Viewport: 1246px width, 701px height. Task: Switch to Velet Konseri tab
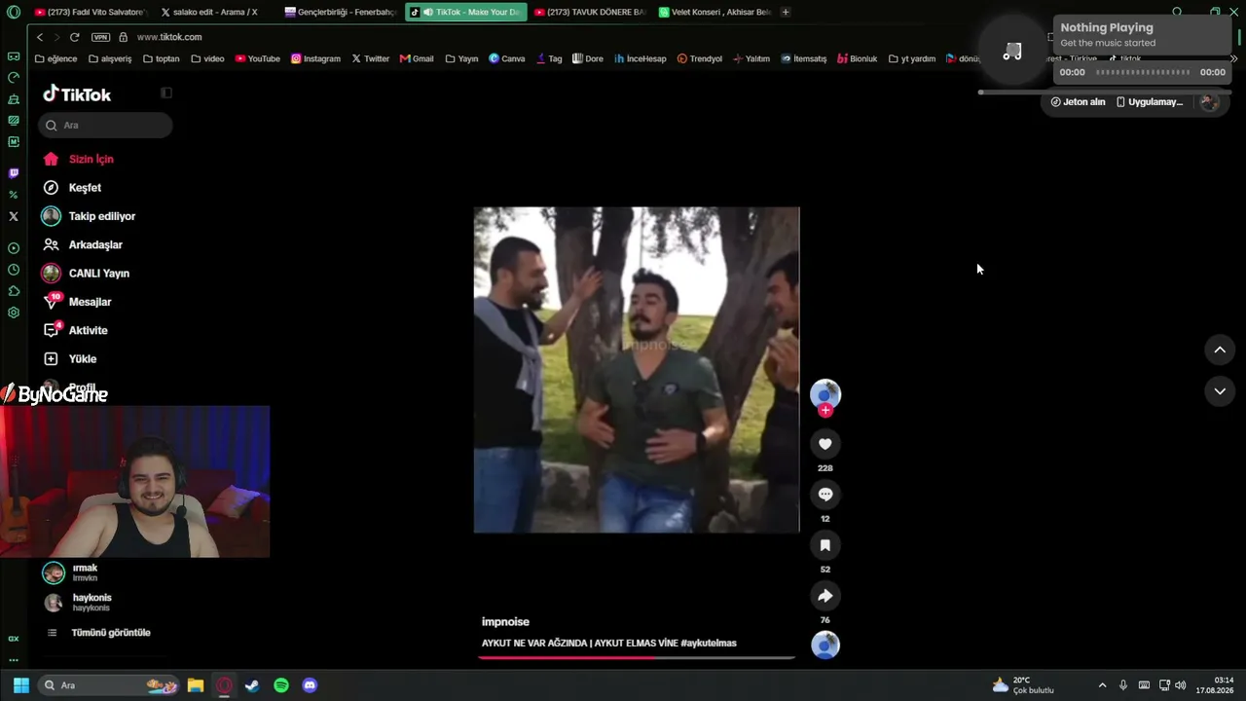(x=715, y=13)
